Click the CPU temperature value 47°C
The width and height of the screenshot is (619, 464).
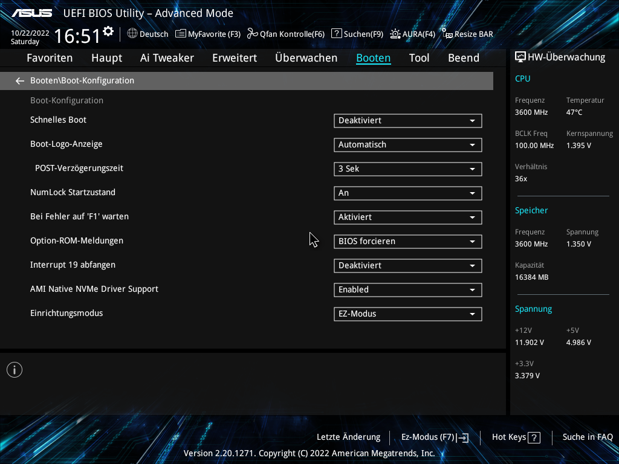pyautogui.click(x=574, y=112)
